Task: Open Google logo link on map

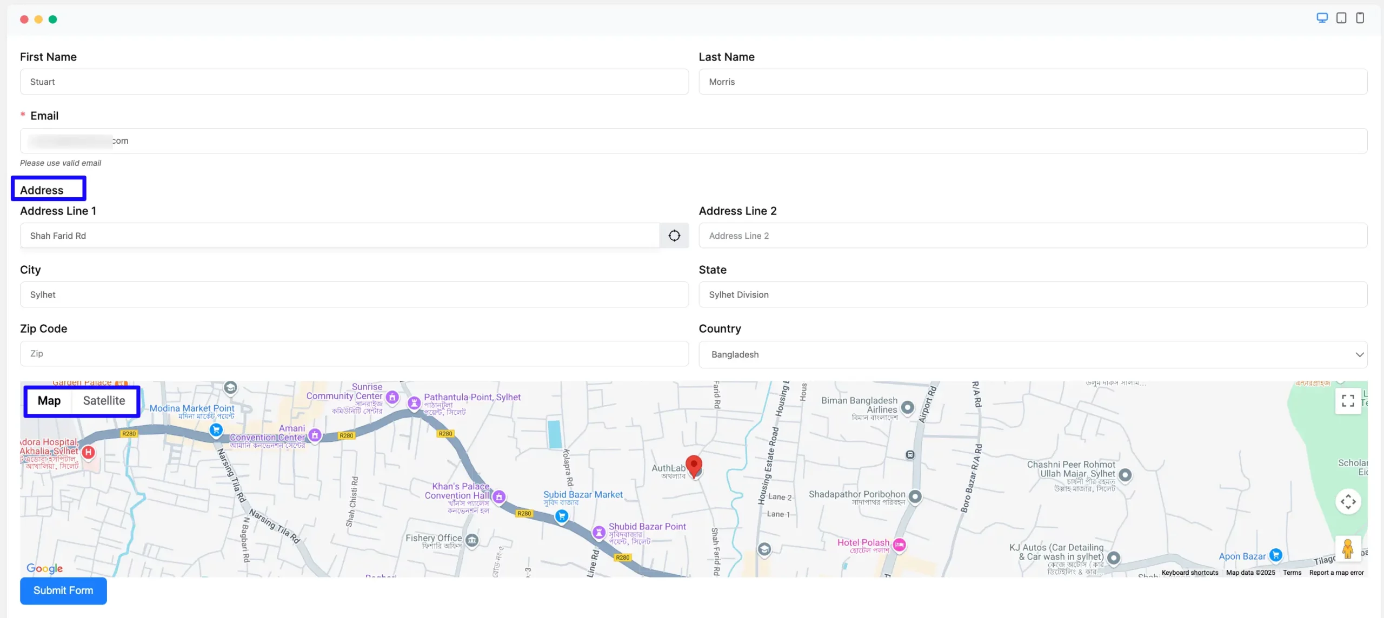Action: [x=45, y=568]
